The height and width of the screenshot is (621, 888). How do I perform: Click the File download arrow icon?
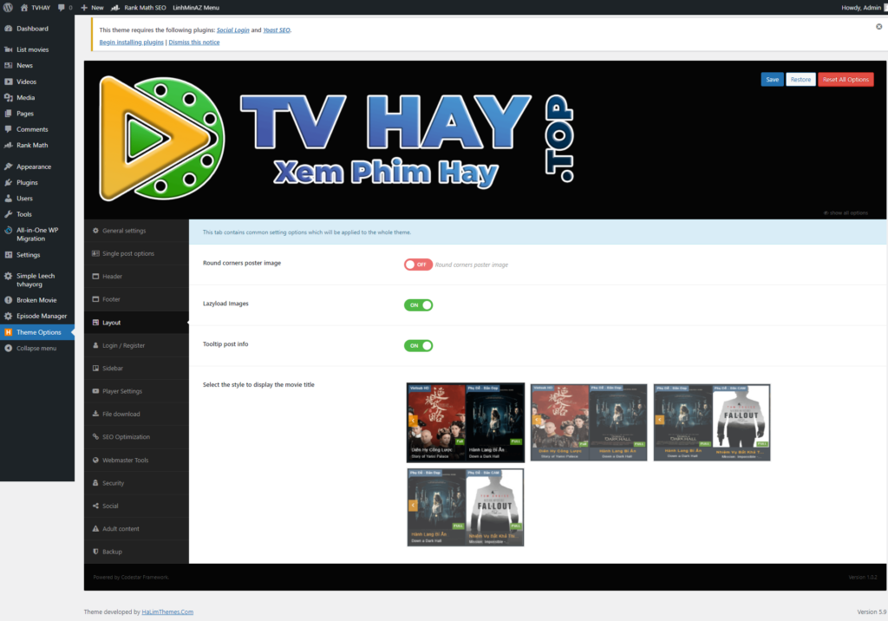coord(95,415)
